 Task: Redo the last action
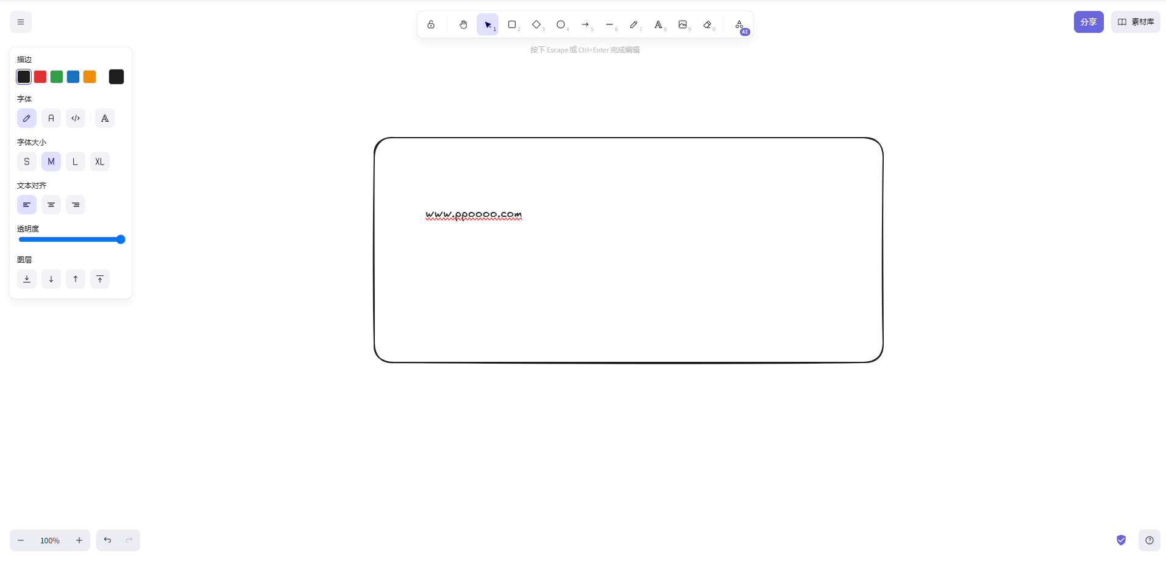(129, 540)
